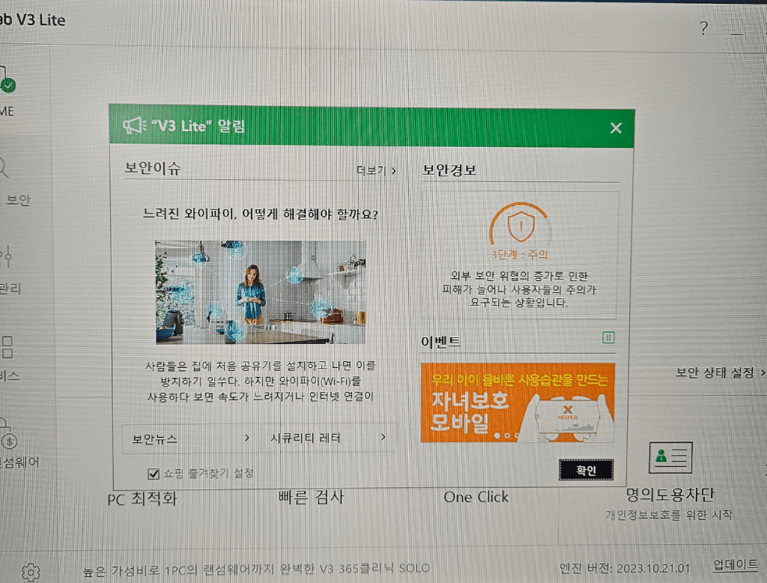Screen dimensions: 767x583
Task: Click the V3 365클리닉 SOLO promotional text
Action: 256,569
